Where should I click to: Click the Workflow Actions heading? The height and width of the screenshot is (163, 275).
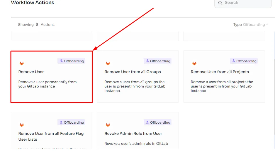click(33, 2)
